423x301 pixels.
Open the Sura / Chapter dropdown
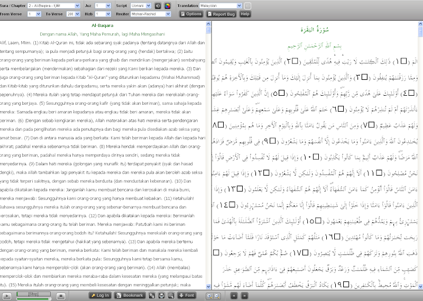[54, 6]
